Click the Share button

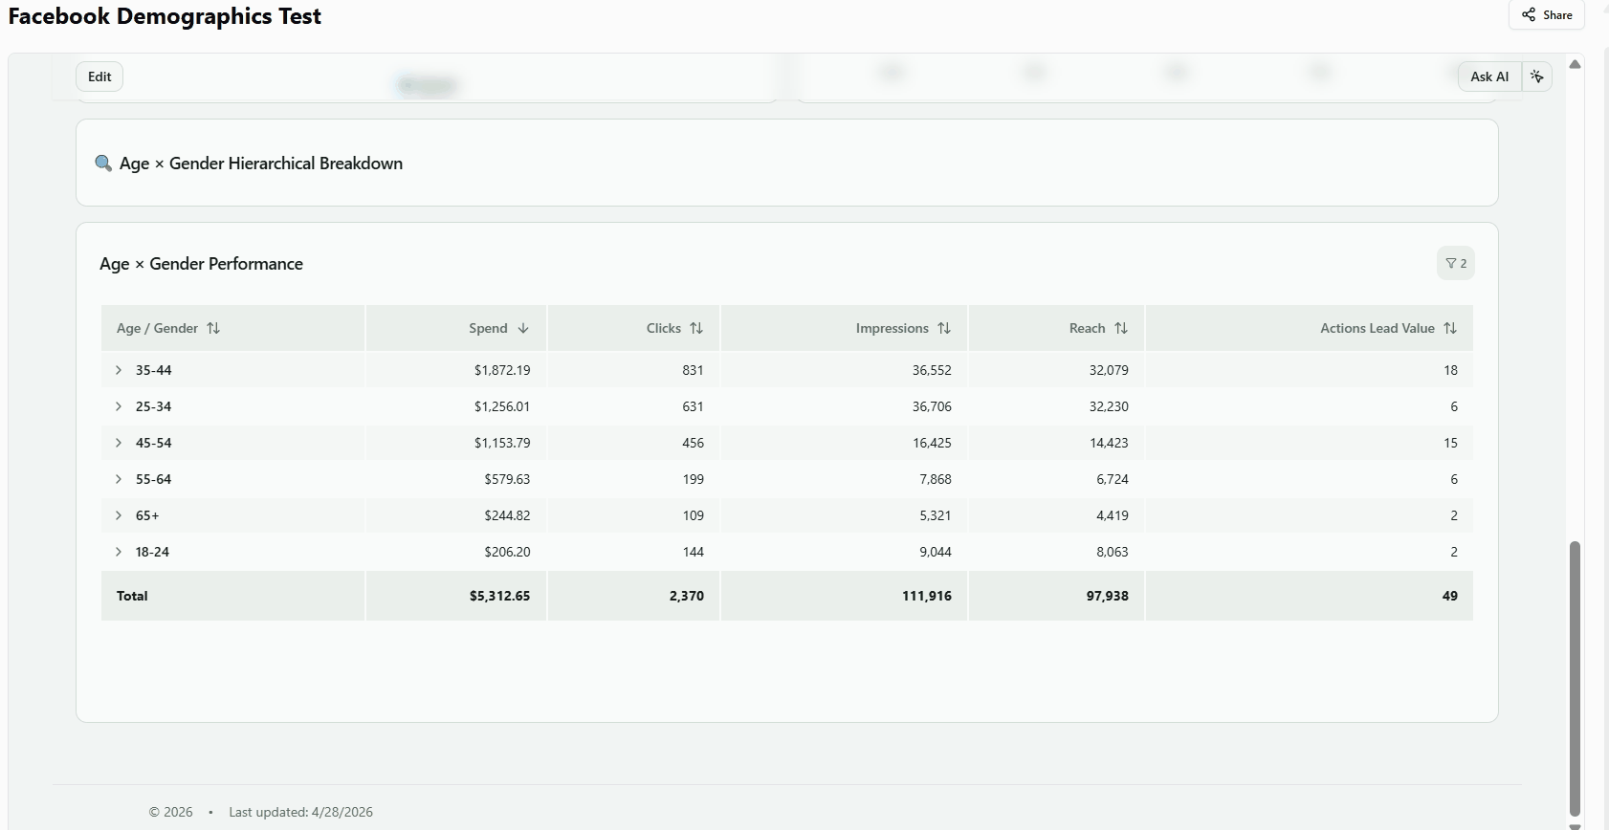point(1547,15)
